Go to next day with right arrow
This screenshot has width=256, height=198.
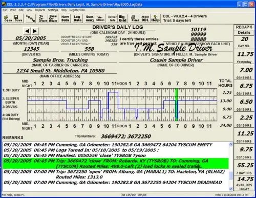click(x=35, y=31)
